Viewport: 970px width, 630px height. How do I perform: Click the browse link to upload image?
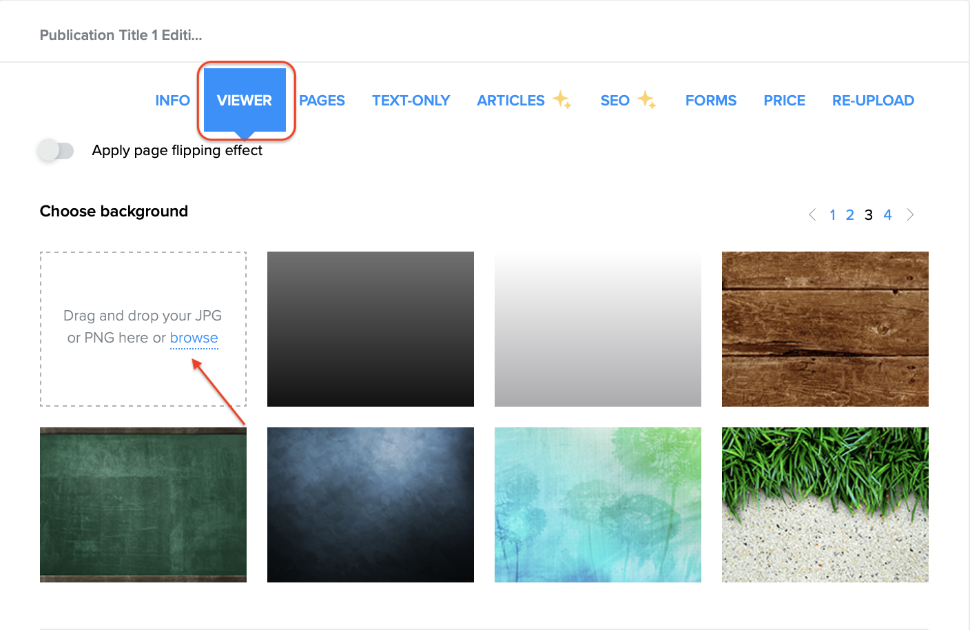tap(194, 338)
